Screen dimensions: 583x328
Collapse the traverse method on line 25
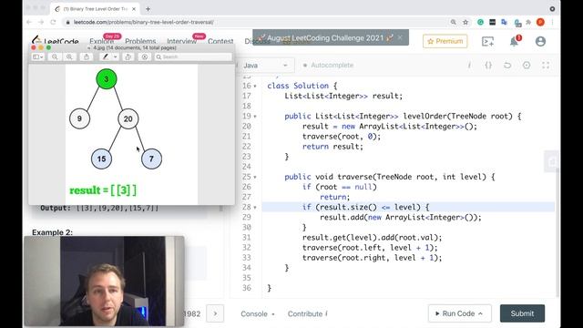tap(255, 177)
